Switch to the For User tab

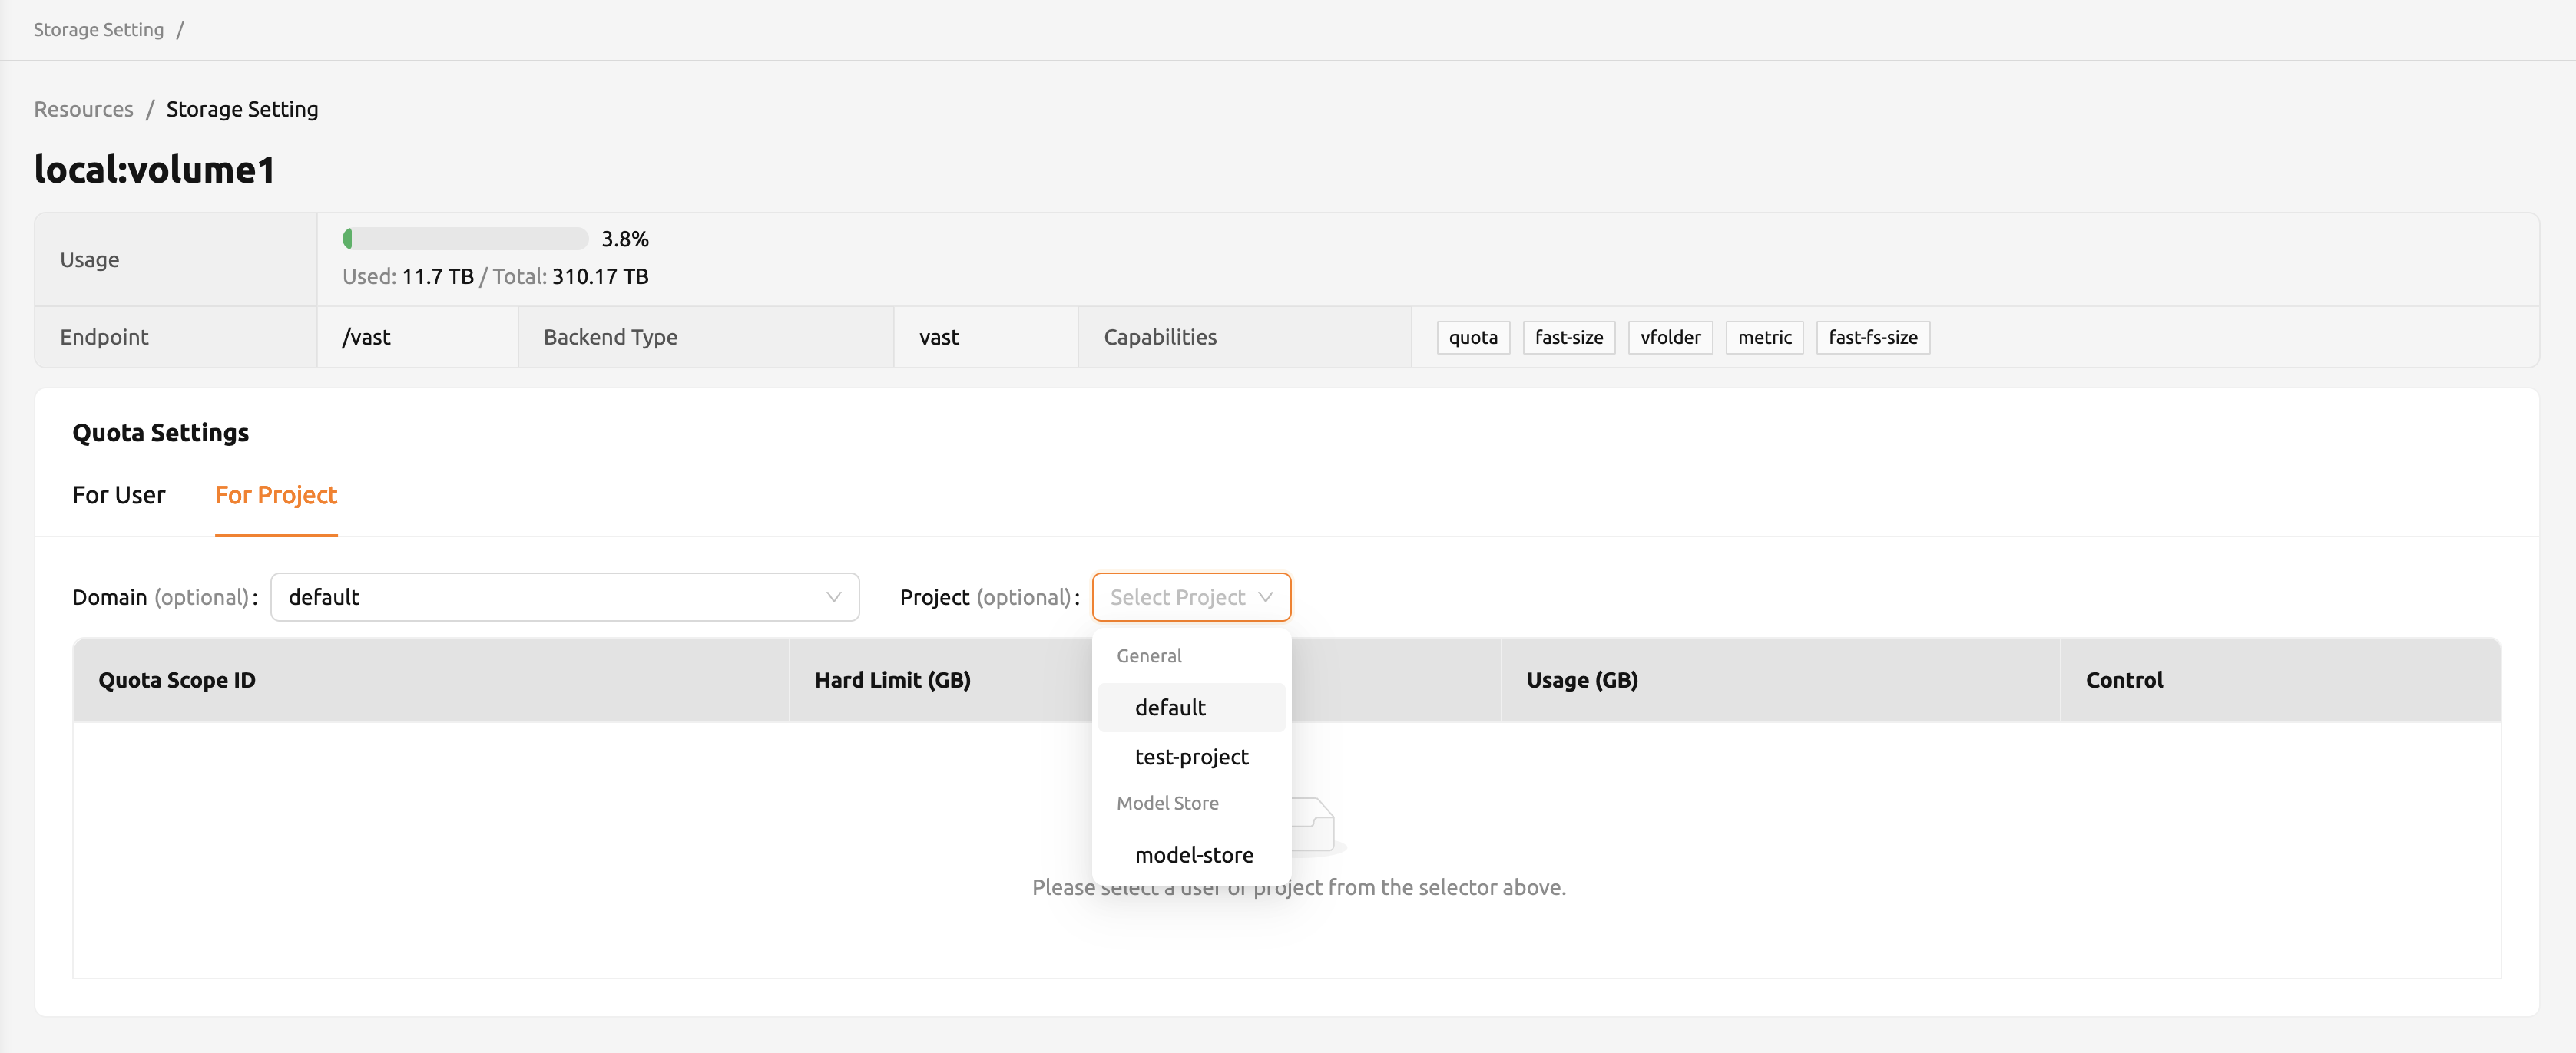[x=118, y=494]
